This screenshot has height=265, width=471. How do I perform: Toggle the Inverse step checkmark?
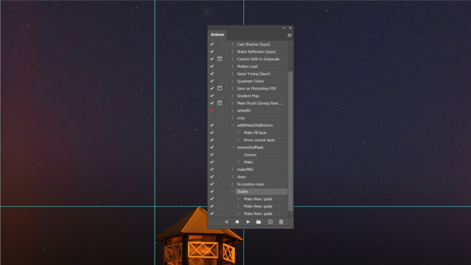click(212, 155)
